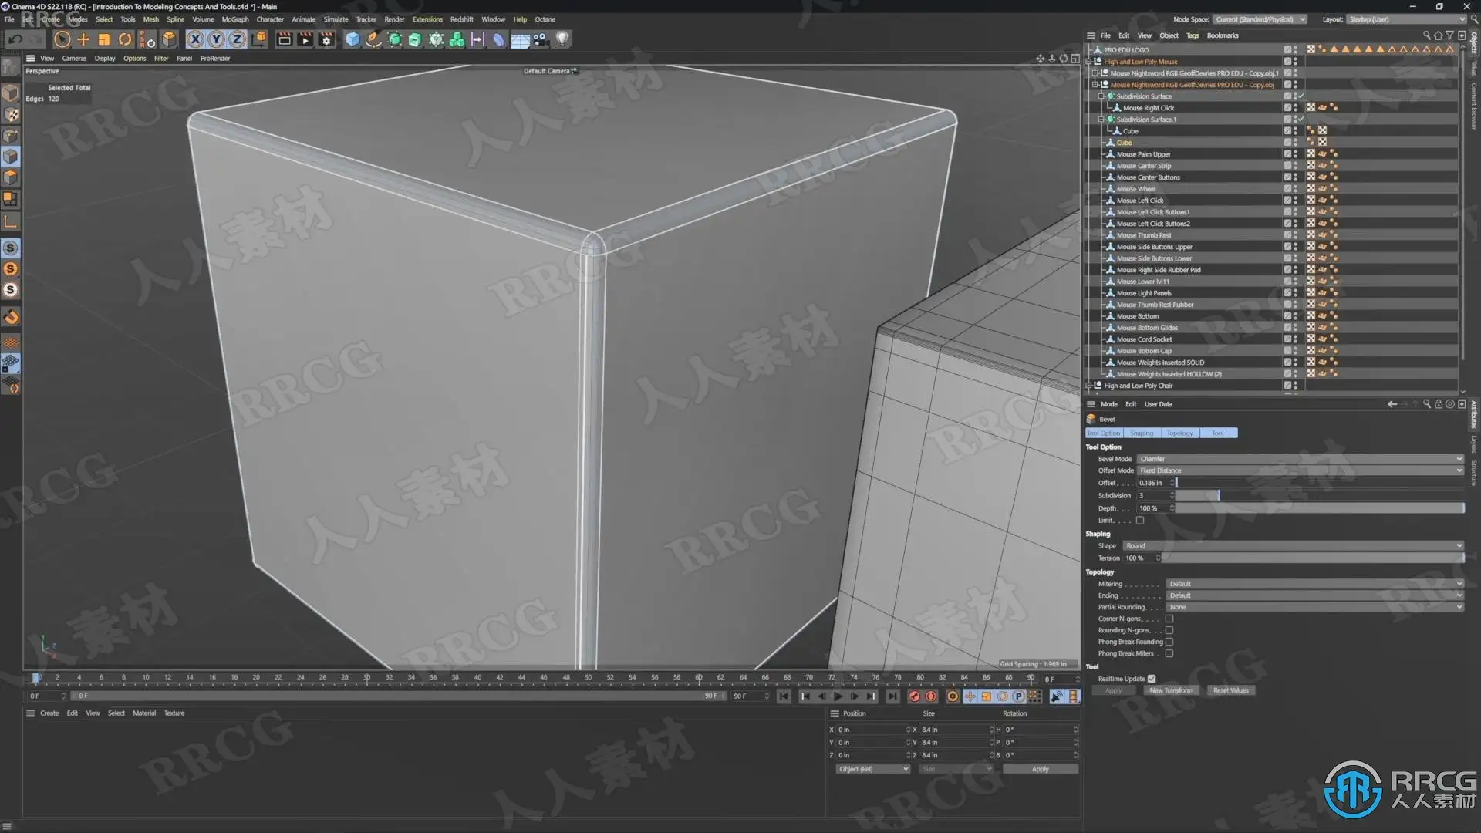Open Edit Render Settings icon
The height and width of the screenshot is (833, 1481).
tap(326, 39)
